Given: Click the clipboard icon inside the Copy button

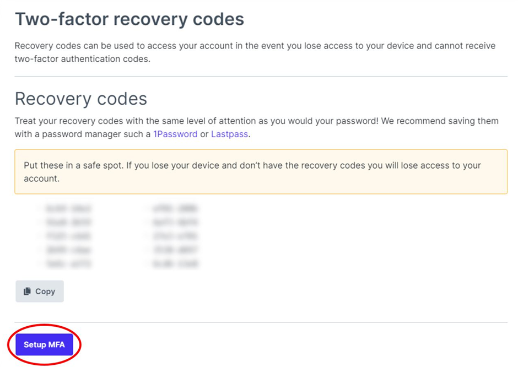Looking at the screenshot, I should pos(28,291).
